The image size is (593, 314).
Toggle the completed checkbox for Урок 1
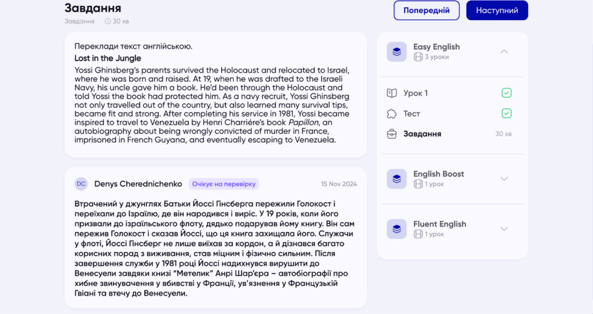coord(507,93)
